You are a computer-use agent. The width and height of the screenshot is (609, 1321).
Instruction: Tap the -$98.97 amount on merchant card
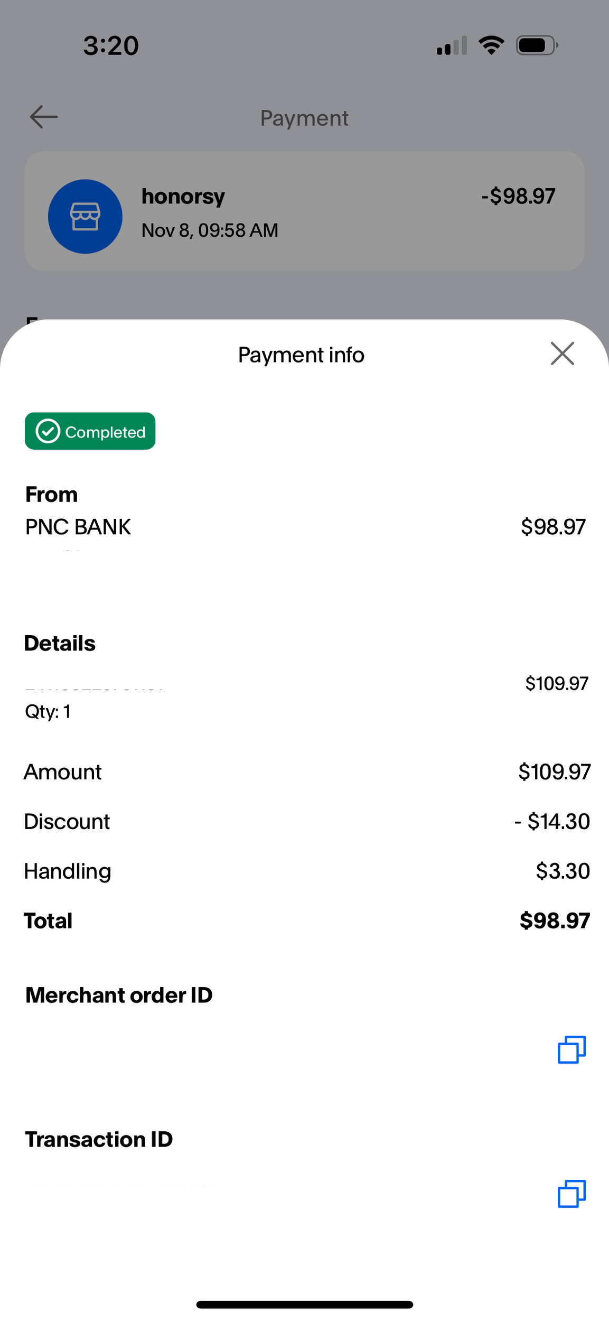click(518, 197)
